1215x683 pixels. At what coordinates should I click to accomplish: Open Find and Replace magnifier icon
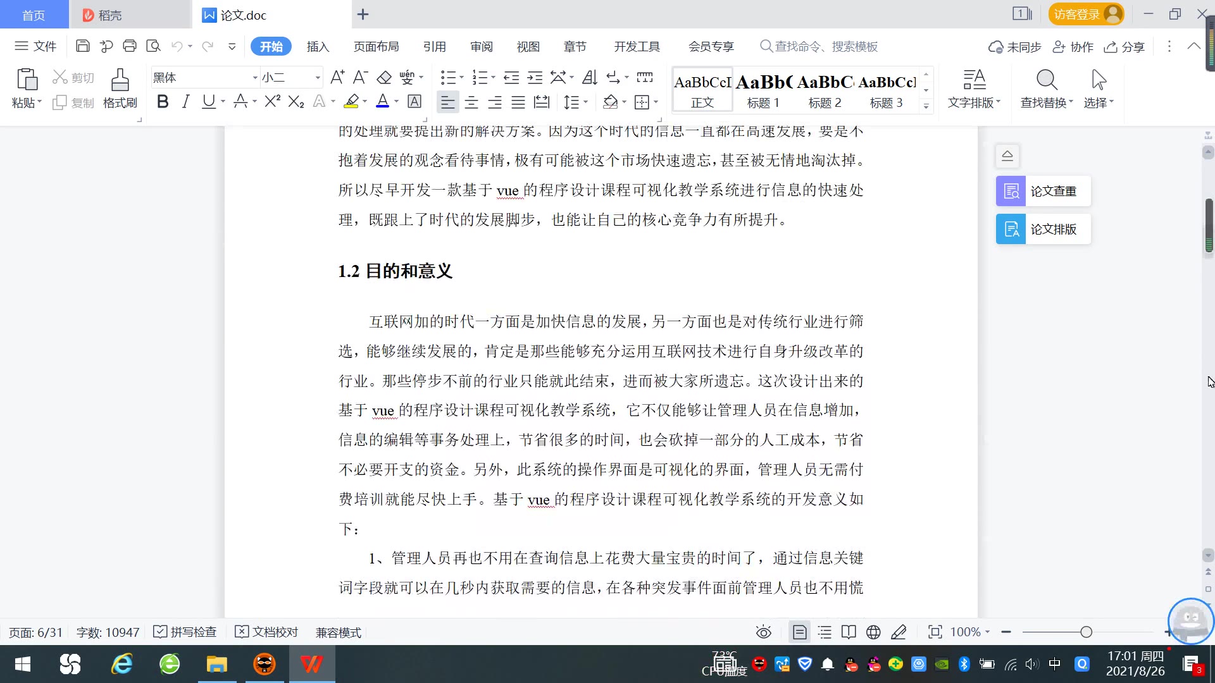pos(1047,80)
